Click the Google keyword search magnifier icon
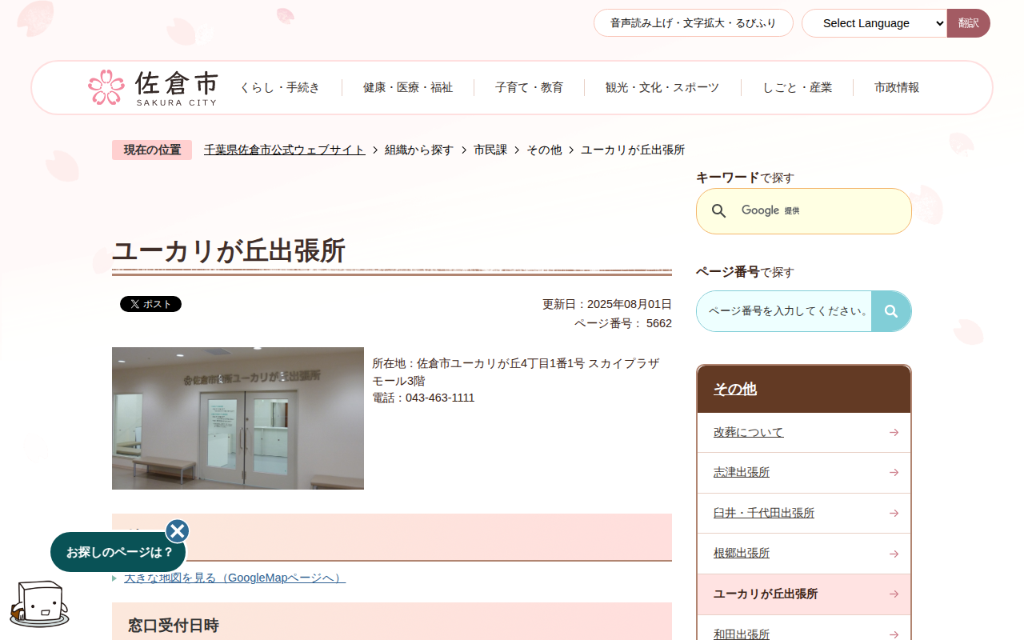 point(719,211)
